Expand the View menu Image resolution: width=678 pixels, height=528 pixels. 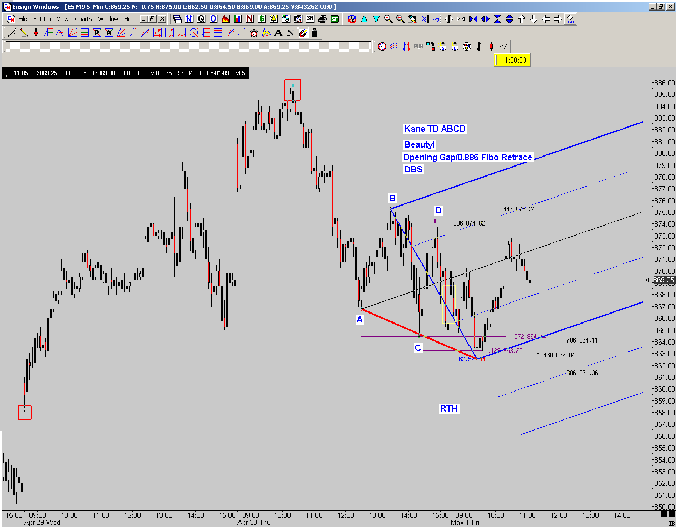click(x=63, y=19)
